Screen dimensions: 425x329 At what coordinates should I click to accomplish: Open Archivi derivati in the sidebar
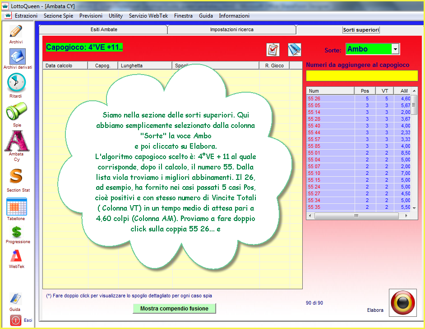[18, 56]
